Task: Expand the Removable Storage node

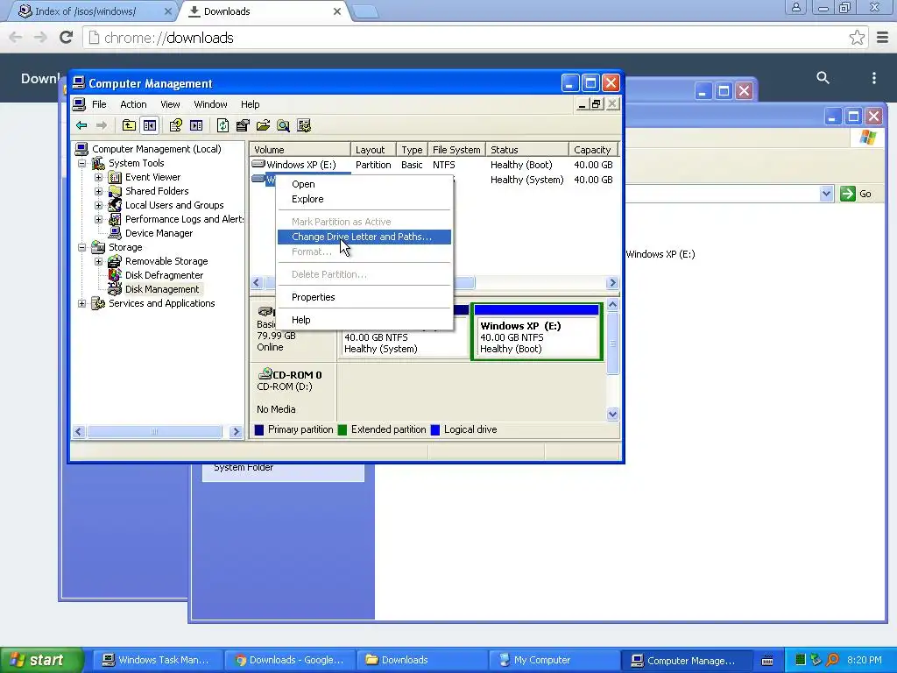Action: click(98, 261)
